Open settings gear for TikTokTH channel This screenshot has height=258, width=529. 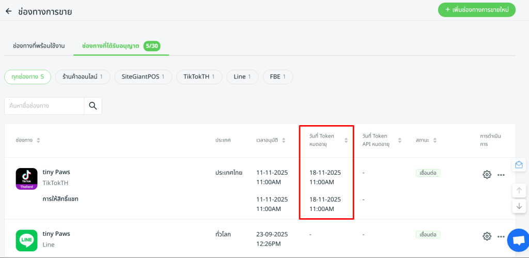tap(487, 174)
